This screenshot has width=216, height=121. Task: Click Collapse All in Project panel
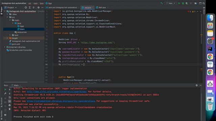(x=33, y=7)
